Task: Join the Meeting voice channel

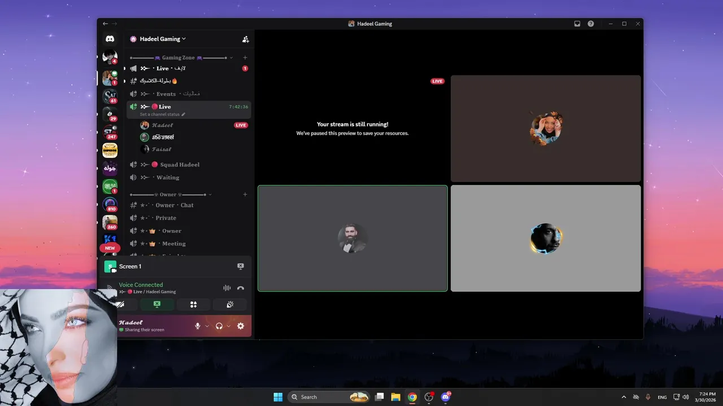Action: tap(189, 244)
